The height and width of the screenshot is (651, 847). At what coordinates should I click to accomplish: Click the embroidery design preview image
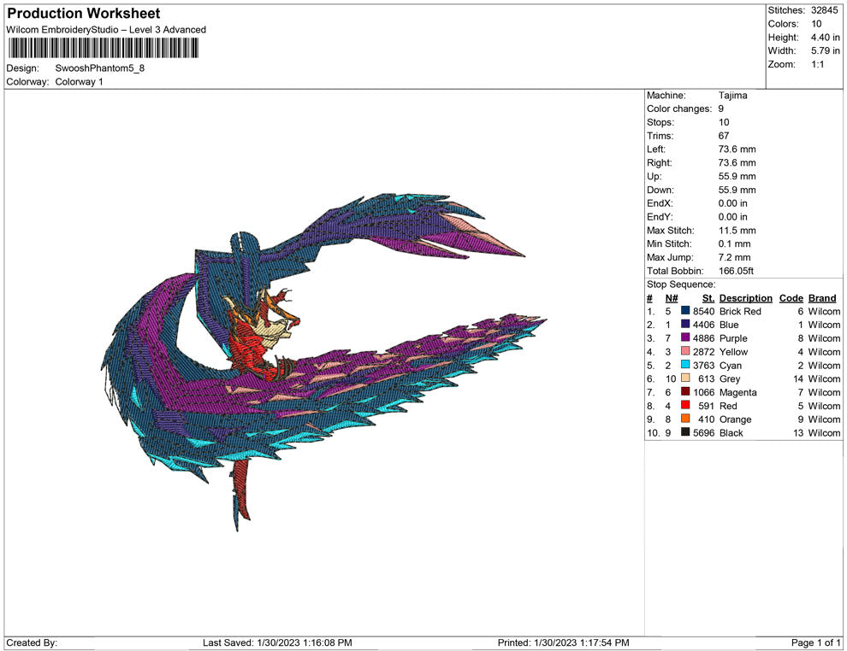tap(325, 359)
